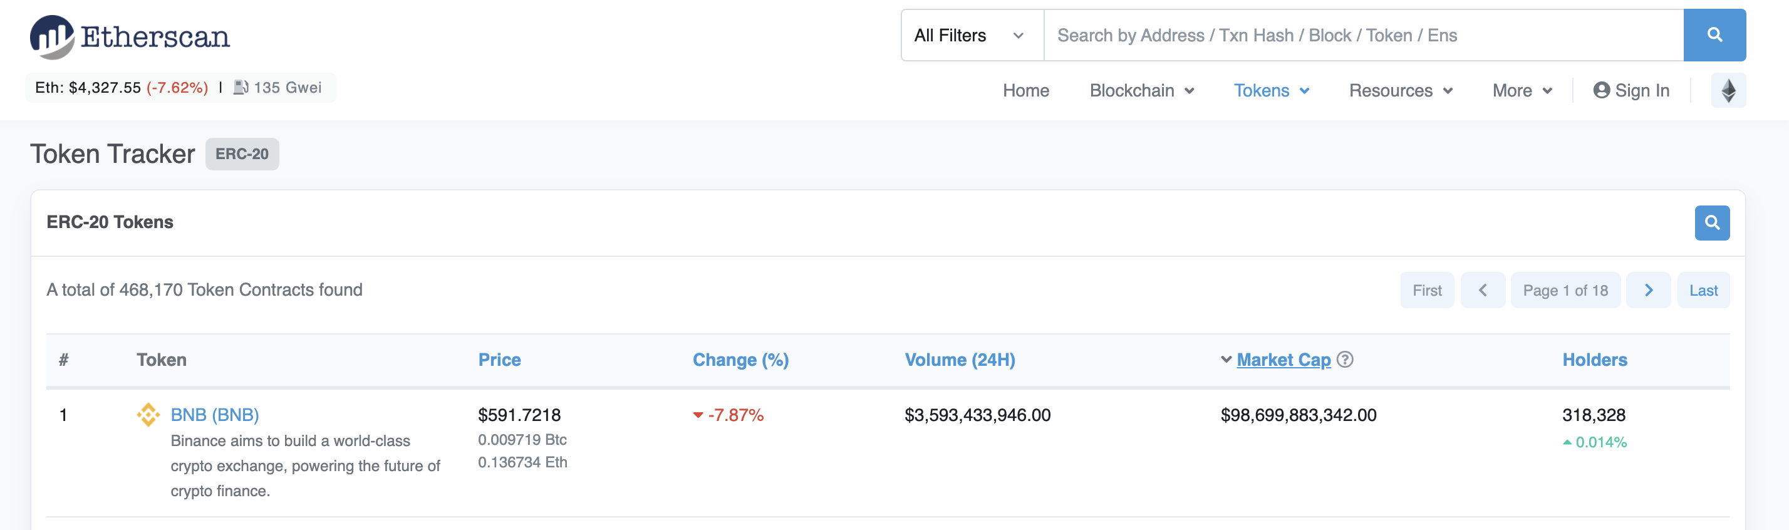This screenshot has height=530, width=1789.
Task: Expand the More menu
Action: point(1522,90)
